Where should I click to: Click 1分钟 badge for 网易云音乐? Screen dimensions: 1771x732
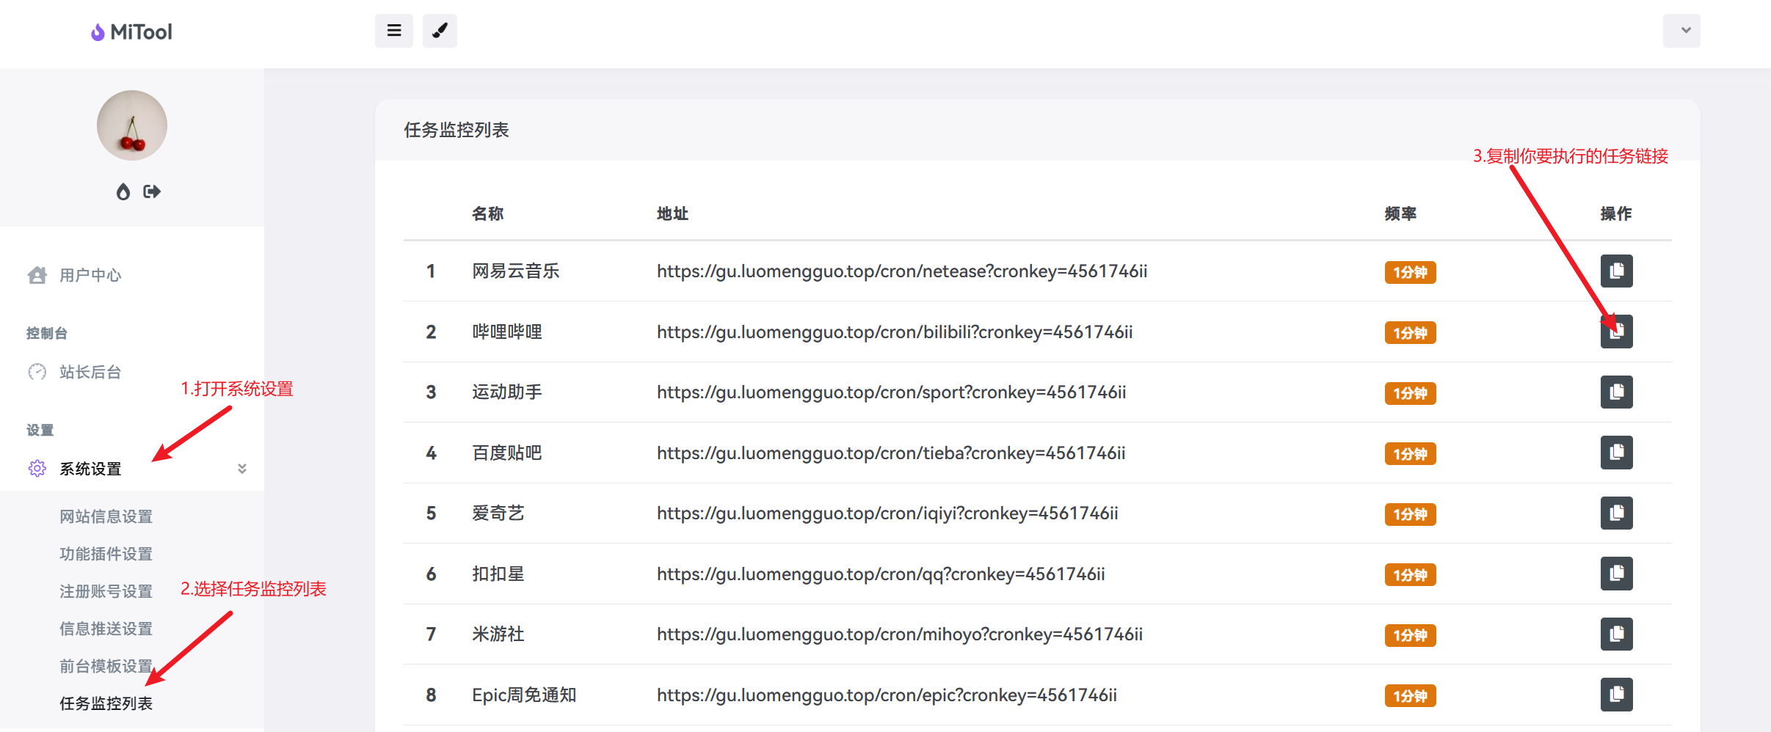click(x=1410, y=272)
